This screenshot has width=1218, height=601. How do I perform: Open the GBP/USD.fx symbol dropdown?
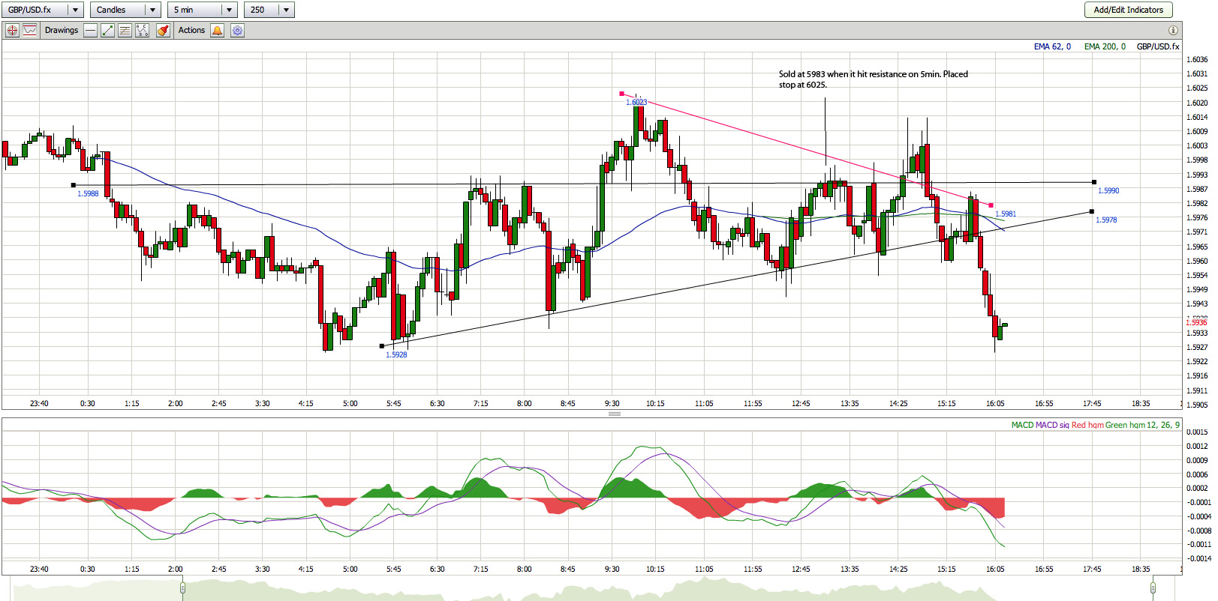75,10
